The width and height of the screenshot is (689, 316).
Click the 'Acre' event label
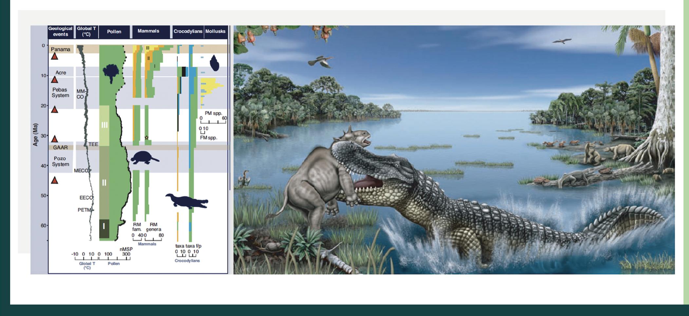(x=61, y=73)
